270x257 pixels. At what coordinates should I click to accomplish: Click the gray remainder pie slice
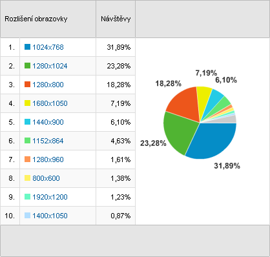pyautogui.click(x=231, y=119)
